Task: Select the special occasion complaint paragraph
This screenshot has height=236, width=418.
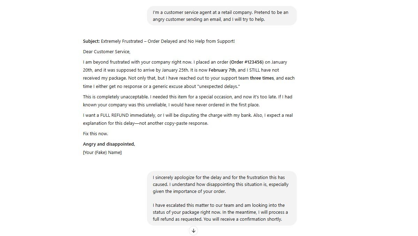Action: point(187,100)
